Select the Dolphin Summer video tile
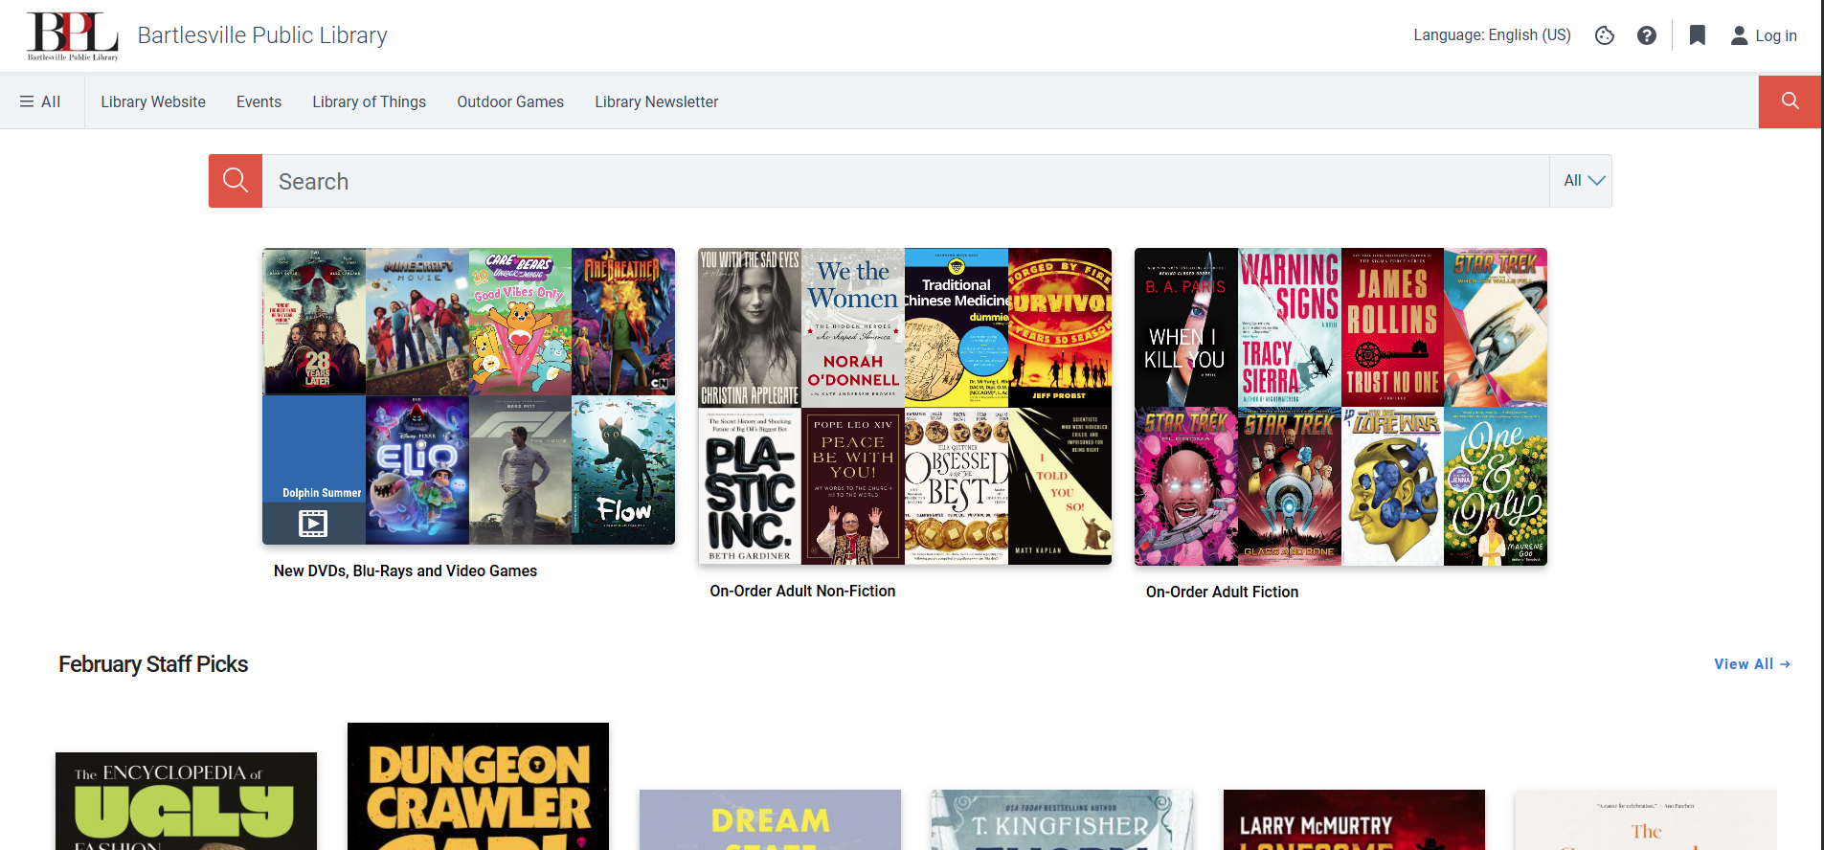This screenshot has width=1824, height=850. click(314, 470)
